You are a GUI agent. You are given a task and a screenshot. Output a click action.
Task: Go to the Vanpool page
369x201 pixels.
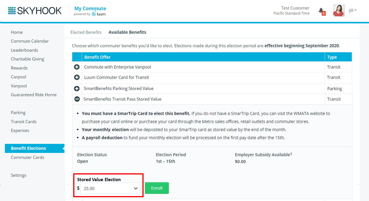[19, 86]
